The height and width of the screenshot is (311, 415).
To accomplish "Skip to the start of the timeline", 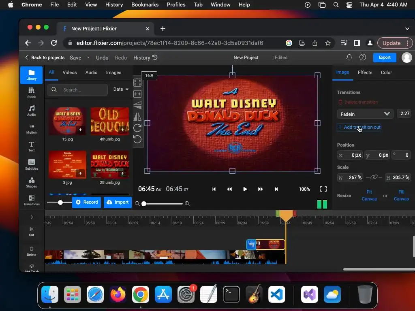I will 214,189.
